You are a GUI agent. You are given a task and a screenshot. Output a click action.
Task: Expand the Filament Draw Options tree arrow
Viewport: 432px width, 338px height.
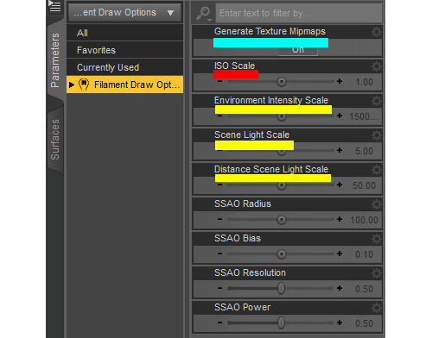[72, 84]
